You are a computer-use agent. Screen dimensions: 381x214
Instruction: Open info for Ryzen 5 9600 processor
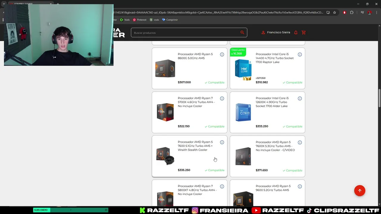pos(300,186)
